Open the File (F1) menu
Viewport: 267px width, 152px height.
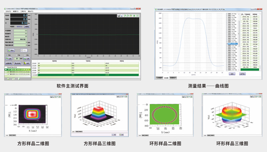pyautogui.click(x=7, y=11)
